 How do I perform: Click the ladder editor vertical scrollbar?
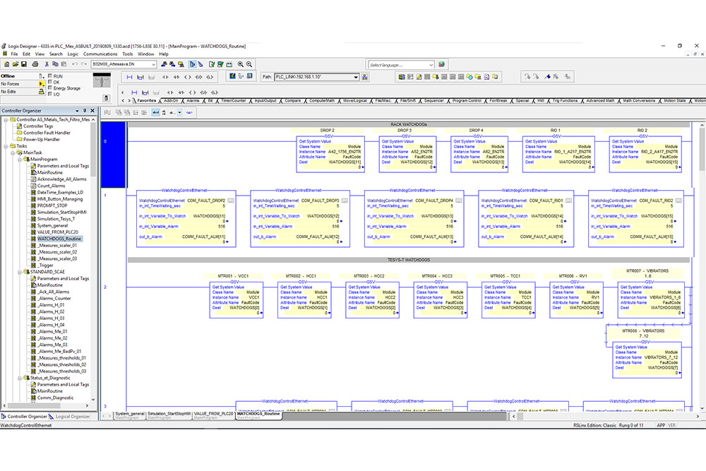[702, 266]
